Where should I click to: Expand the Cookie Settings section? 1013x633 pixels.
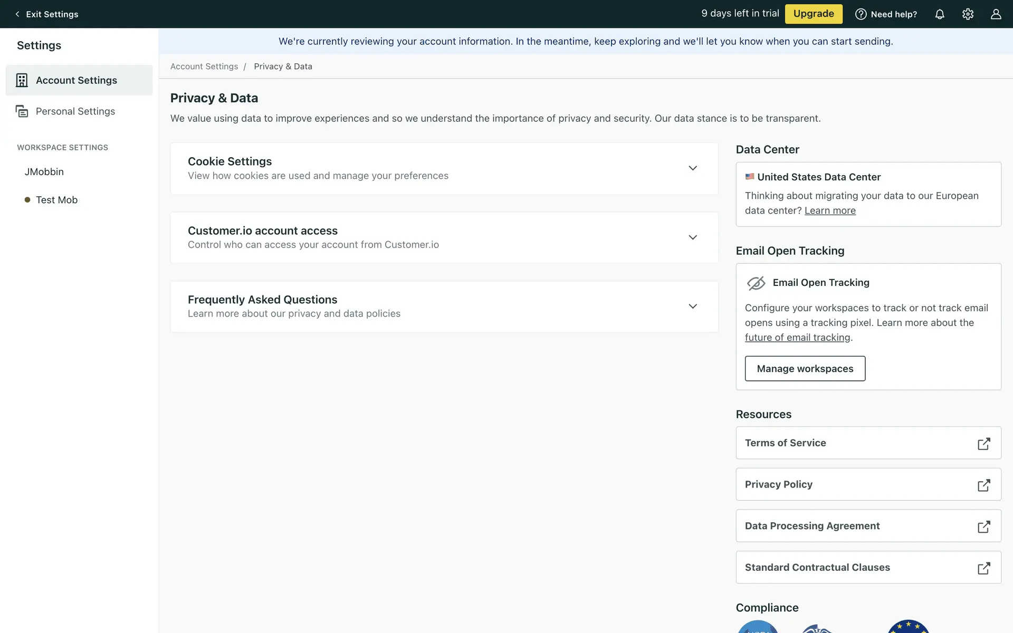692,168
